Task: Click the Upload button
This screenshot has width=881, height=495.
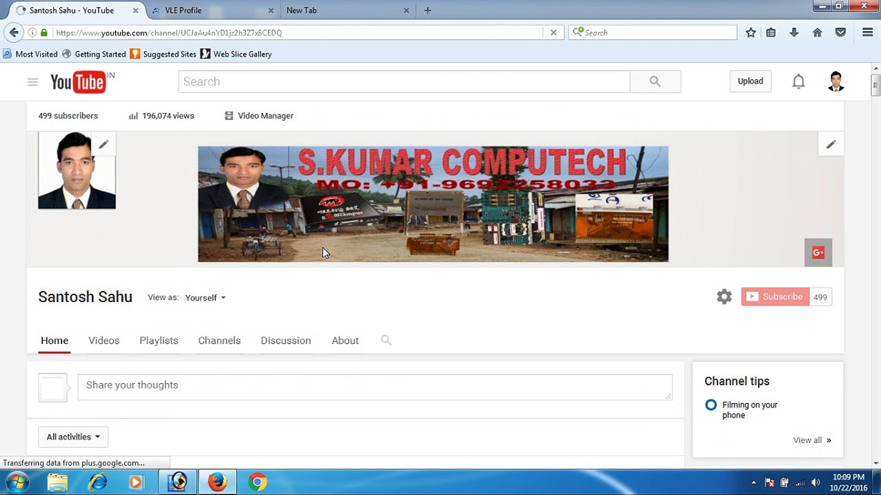Action: click(750, 81)
